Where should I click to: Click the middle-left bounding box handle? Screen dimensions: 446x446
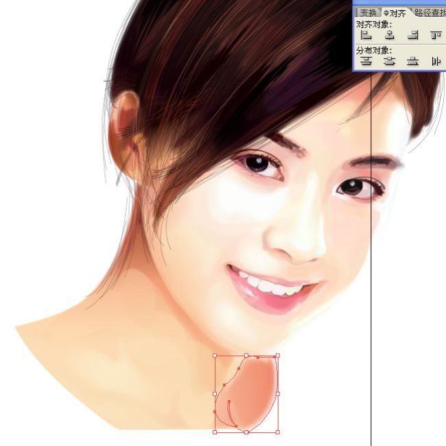coord(215,394)
